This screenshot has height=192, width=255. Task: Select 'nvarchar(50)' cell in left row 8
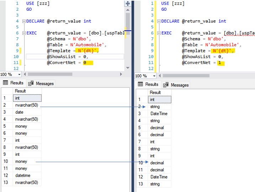click(27, 147)
